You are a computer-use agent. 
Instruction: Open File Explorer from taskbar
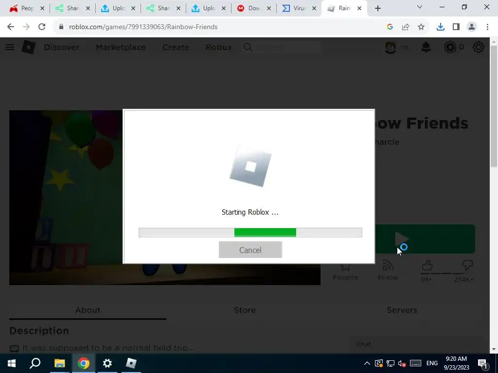pos(59,363)
